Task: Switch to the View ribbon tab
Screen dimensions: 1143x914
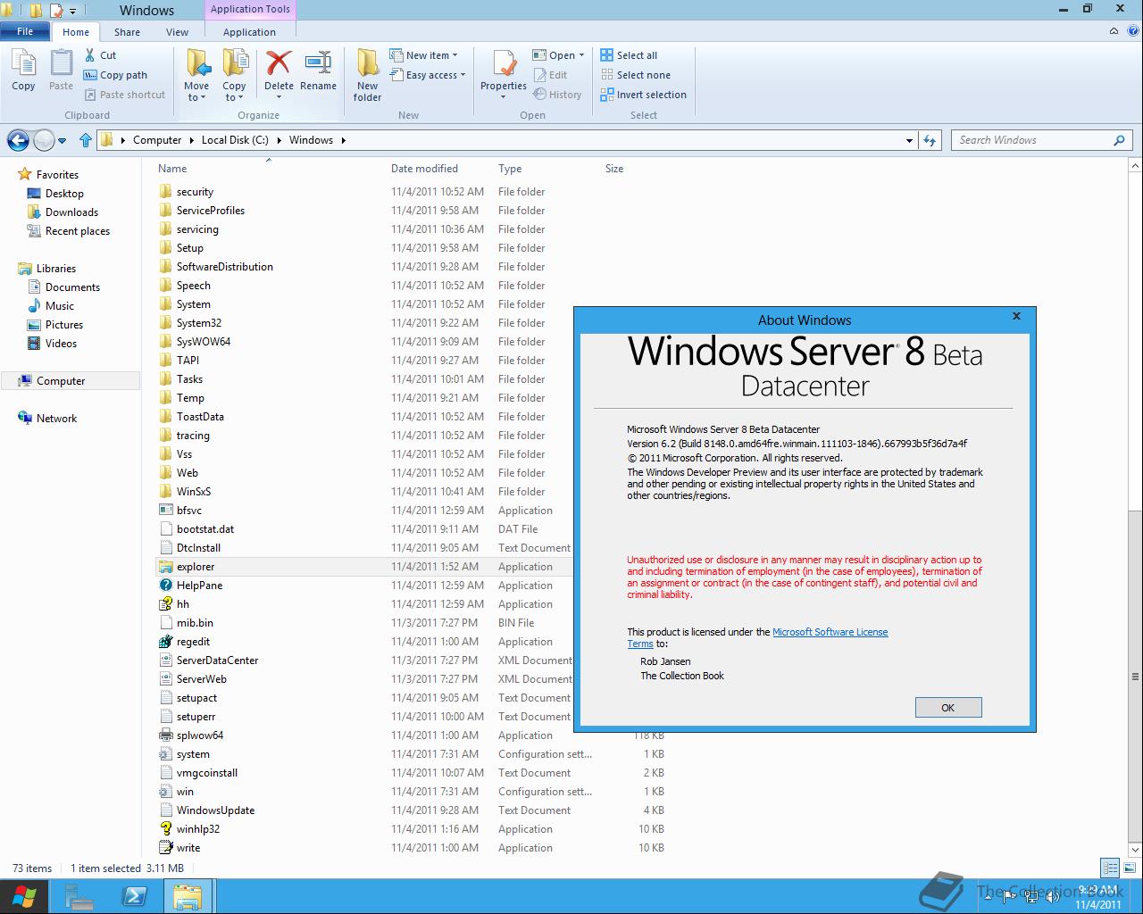Action: (177, 31)
